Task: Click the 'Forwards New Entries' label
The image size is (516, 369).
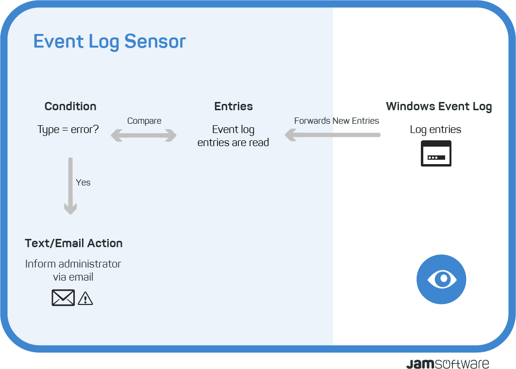Action: coord(336,121)
